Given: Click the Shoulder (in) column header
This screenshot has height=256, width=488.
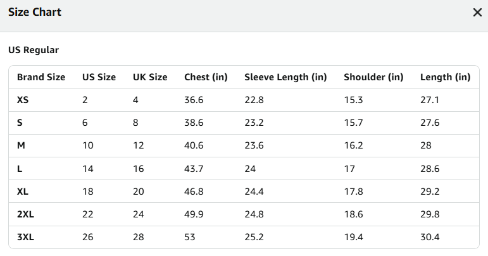Looking at the screenshot, I should (x=373, y=77).
